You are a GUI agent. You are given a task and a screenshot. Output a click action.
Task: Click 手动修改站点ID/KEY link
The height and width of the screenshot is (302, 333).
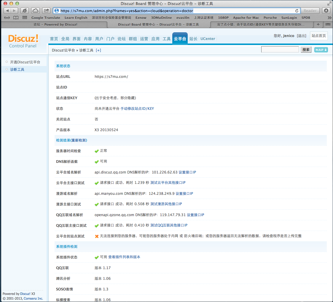[x=137, y=109]
